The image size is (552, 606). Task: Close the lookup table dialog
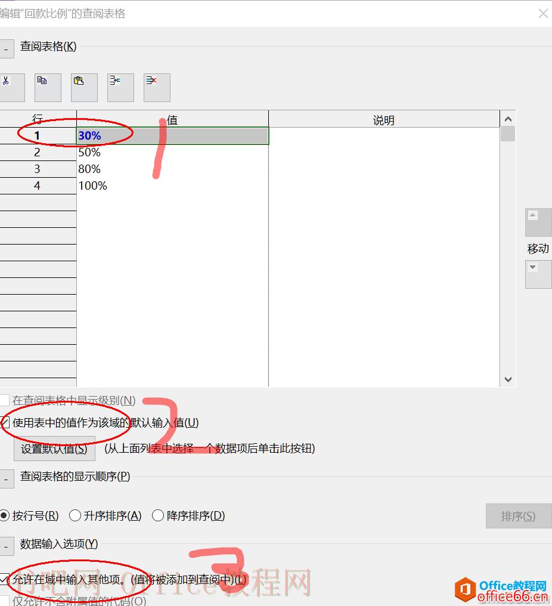click(x=542, y=14)
